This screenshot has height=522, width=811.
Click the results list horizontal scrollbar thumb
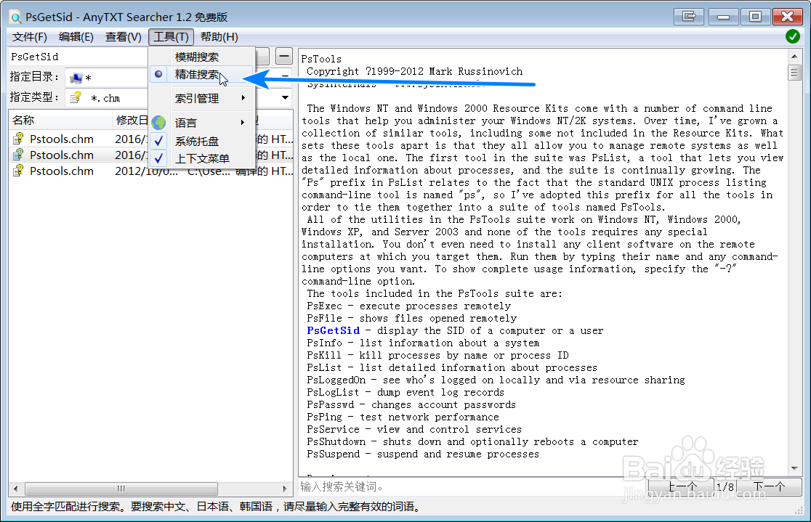[121, 489]
